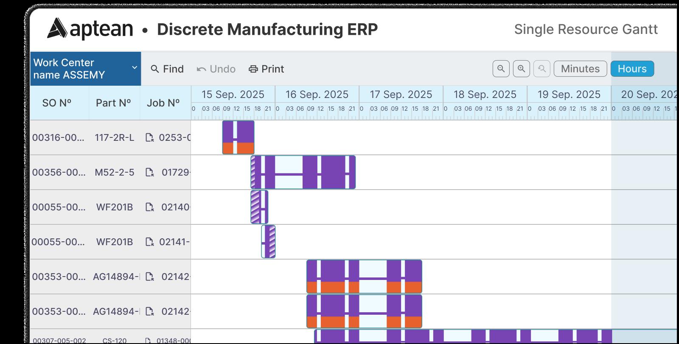Click job number cell 02141
Image resolution: width=679 pixels, height=344 pixels.
[174, 242]
